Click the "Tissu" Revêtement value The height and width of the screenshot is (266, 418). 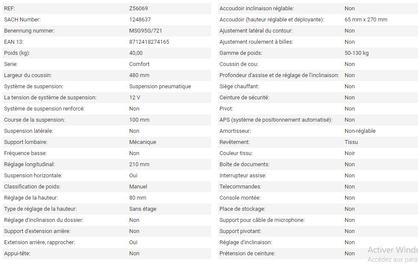click(x=351, y=142)
